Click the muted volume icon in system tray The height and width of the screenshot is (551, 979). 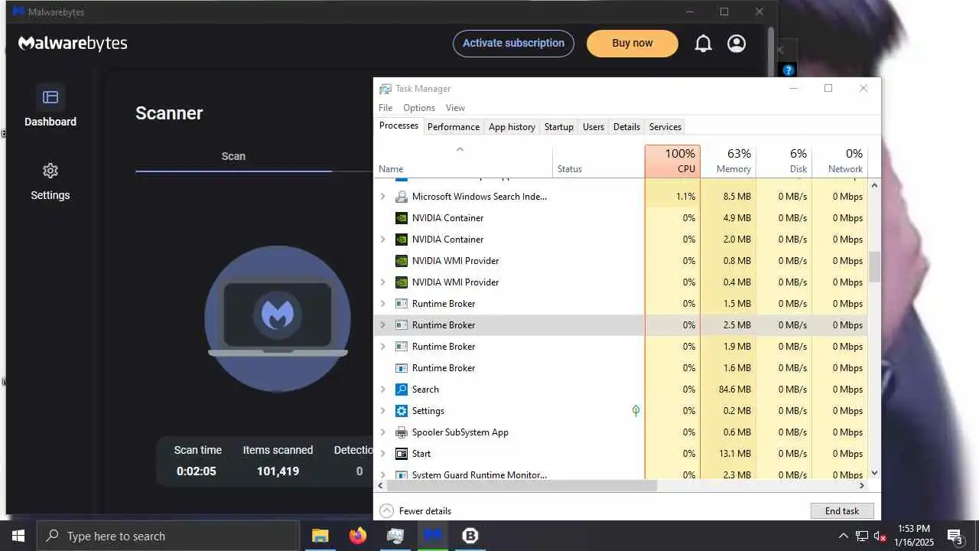point(880,536)
